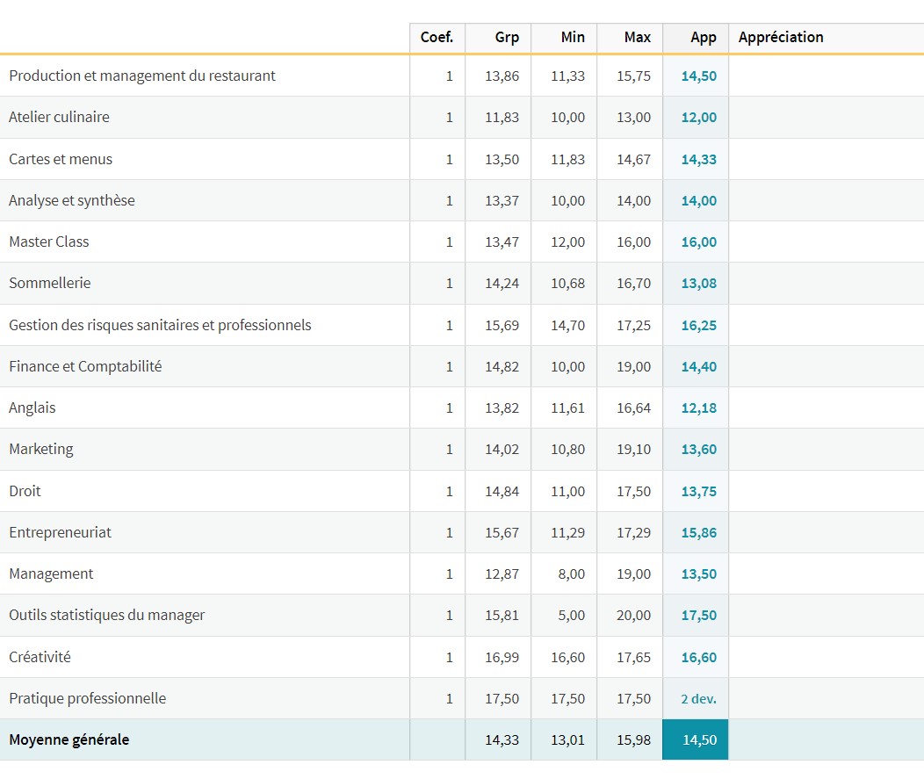
Task: Open the 16,25 grade for Gestion des risques
Action: pos(698,326)
